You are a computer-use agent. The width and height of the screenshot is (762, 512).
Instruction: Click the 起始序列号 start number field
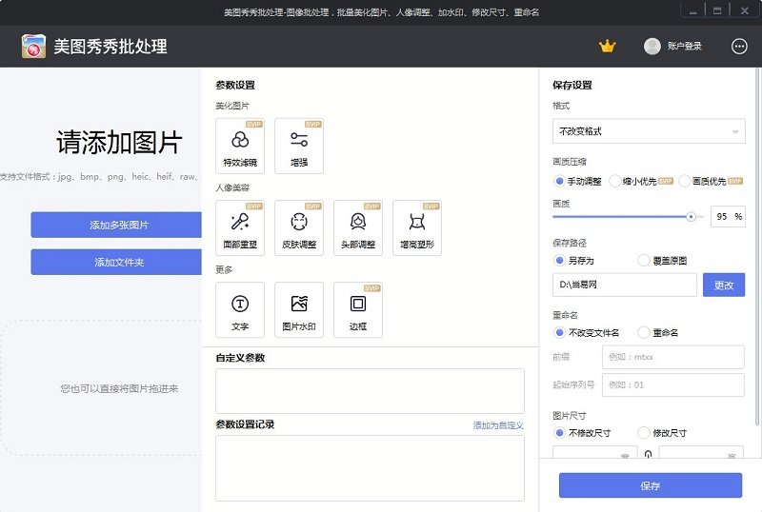coord(673,385)
